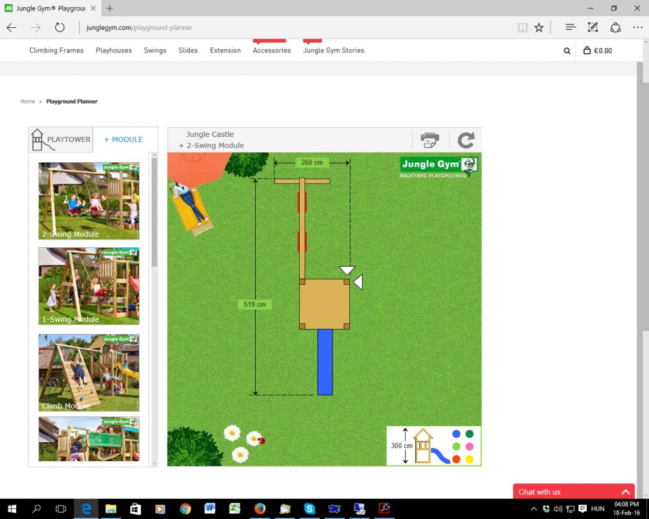This screenshot has height=519, width=649.
Task: Switch input language via HUN indicator
Action: tap(598, 509)
